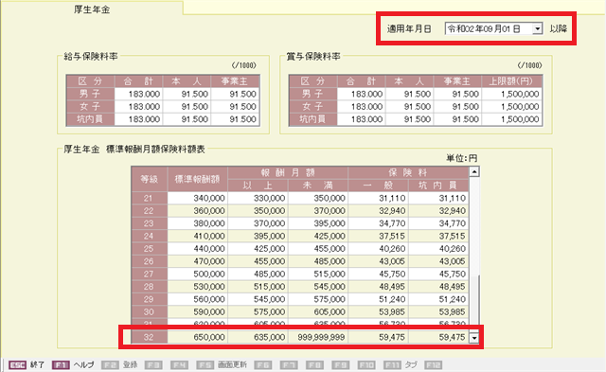
Task: Click the table scrollbar down arrow
Action: pyautogui.click(x=473, y=338)
